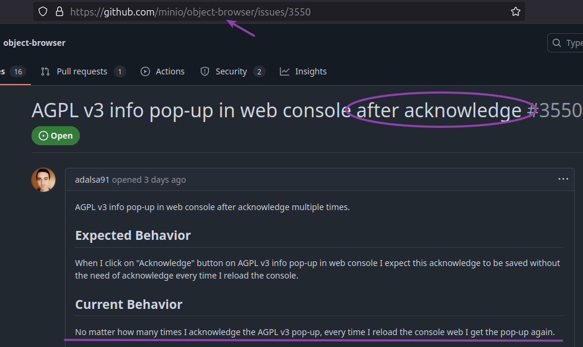
Task: Click the Insights graph icon
Action: point(285,71)
